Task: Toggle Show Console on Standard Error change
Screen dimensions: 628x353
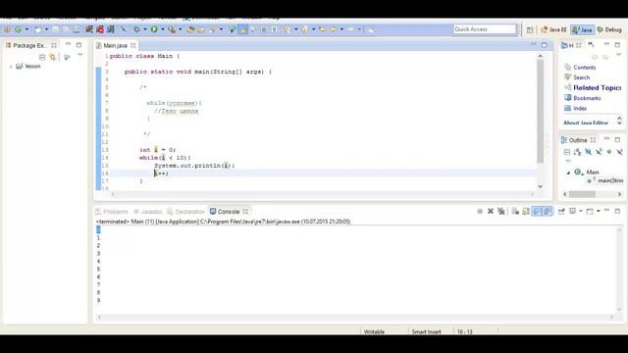Action: tap(548, 212)
